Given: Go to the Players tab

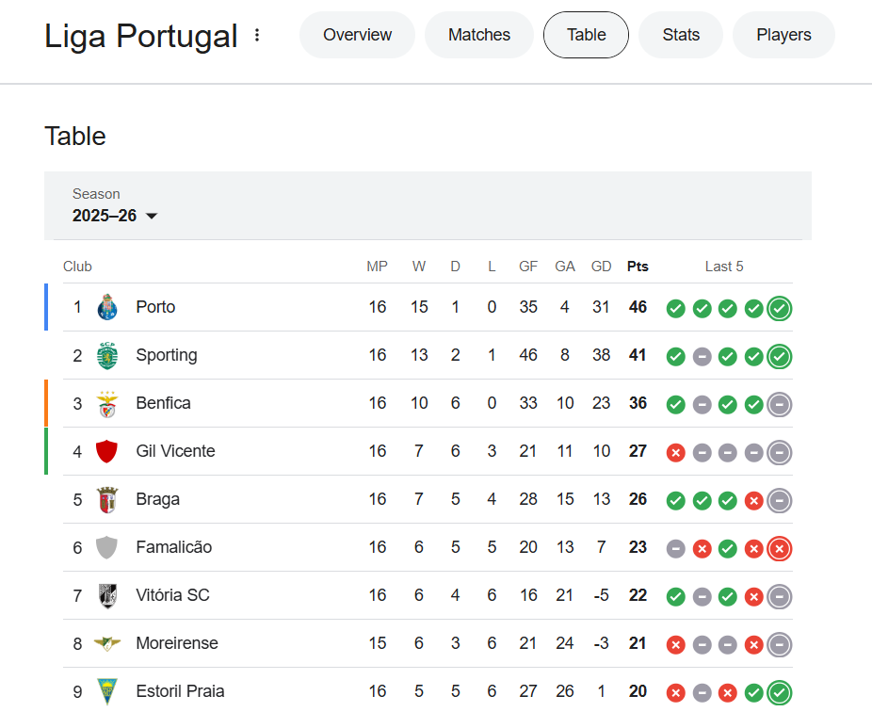Looking at the screenshot, I should (783, 35).
